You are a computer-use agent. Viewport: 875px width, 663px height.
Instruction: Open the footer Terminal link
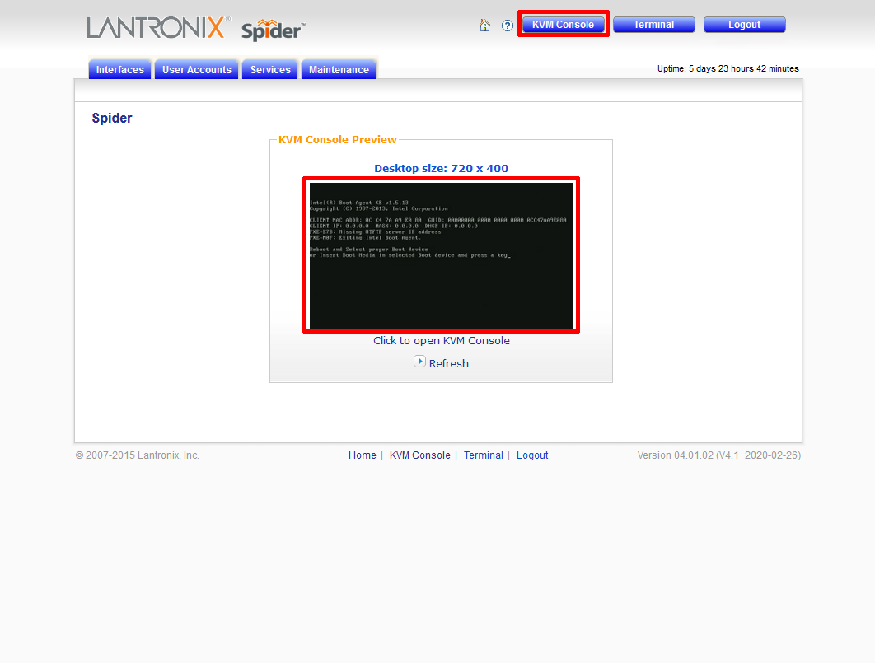[x=483, y=455]
